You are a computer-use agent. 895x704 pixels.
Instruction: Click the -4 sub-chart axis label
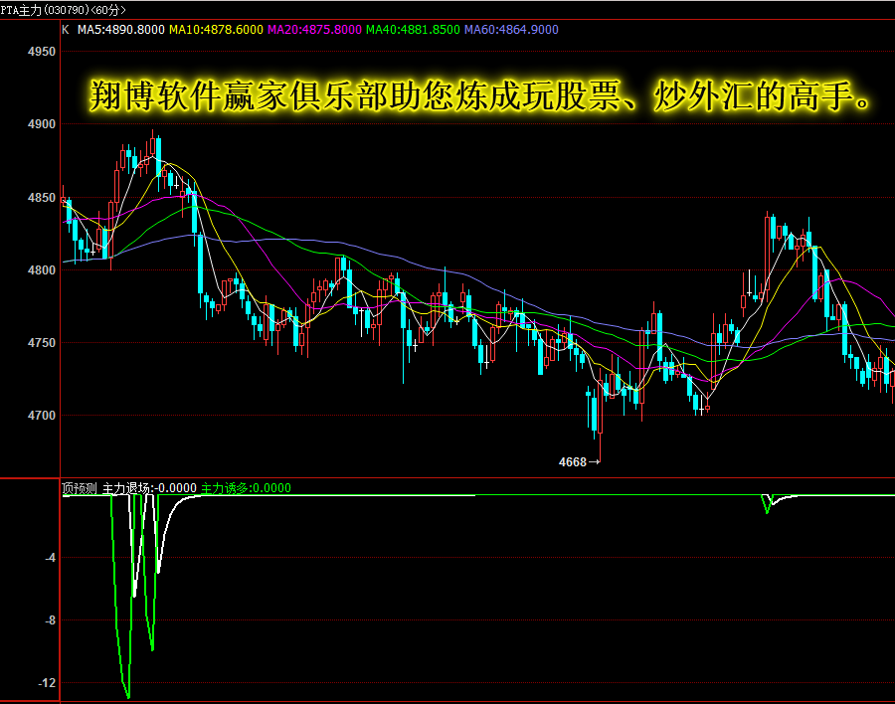[51, 557]
